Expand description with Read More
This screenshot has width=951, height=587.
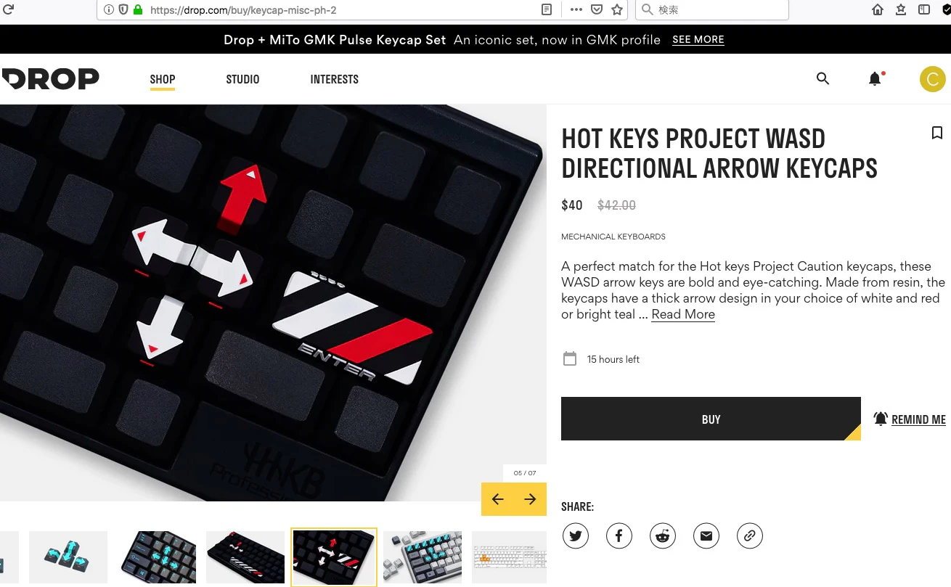click(683, 314)
